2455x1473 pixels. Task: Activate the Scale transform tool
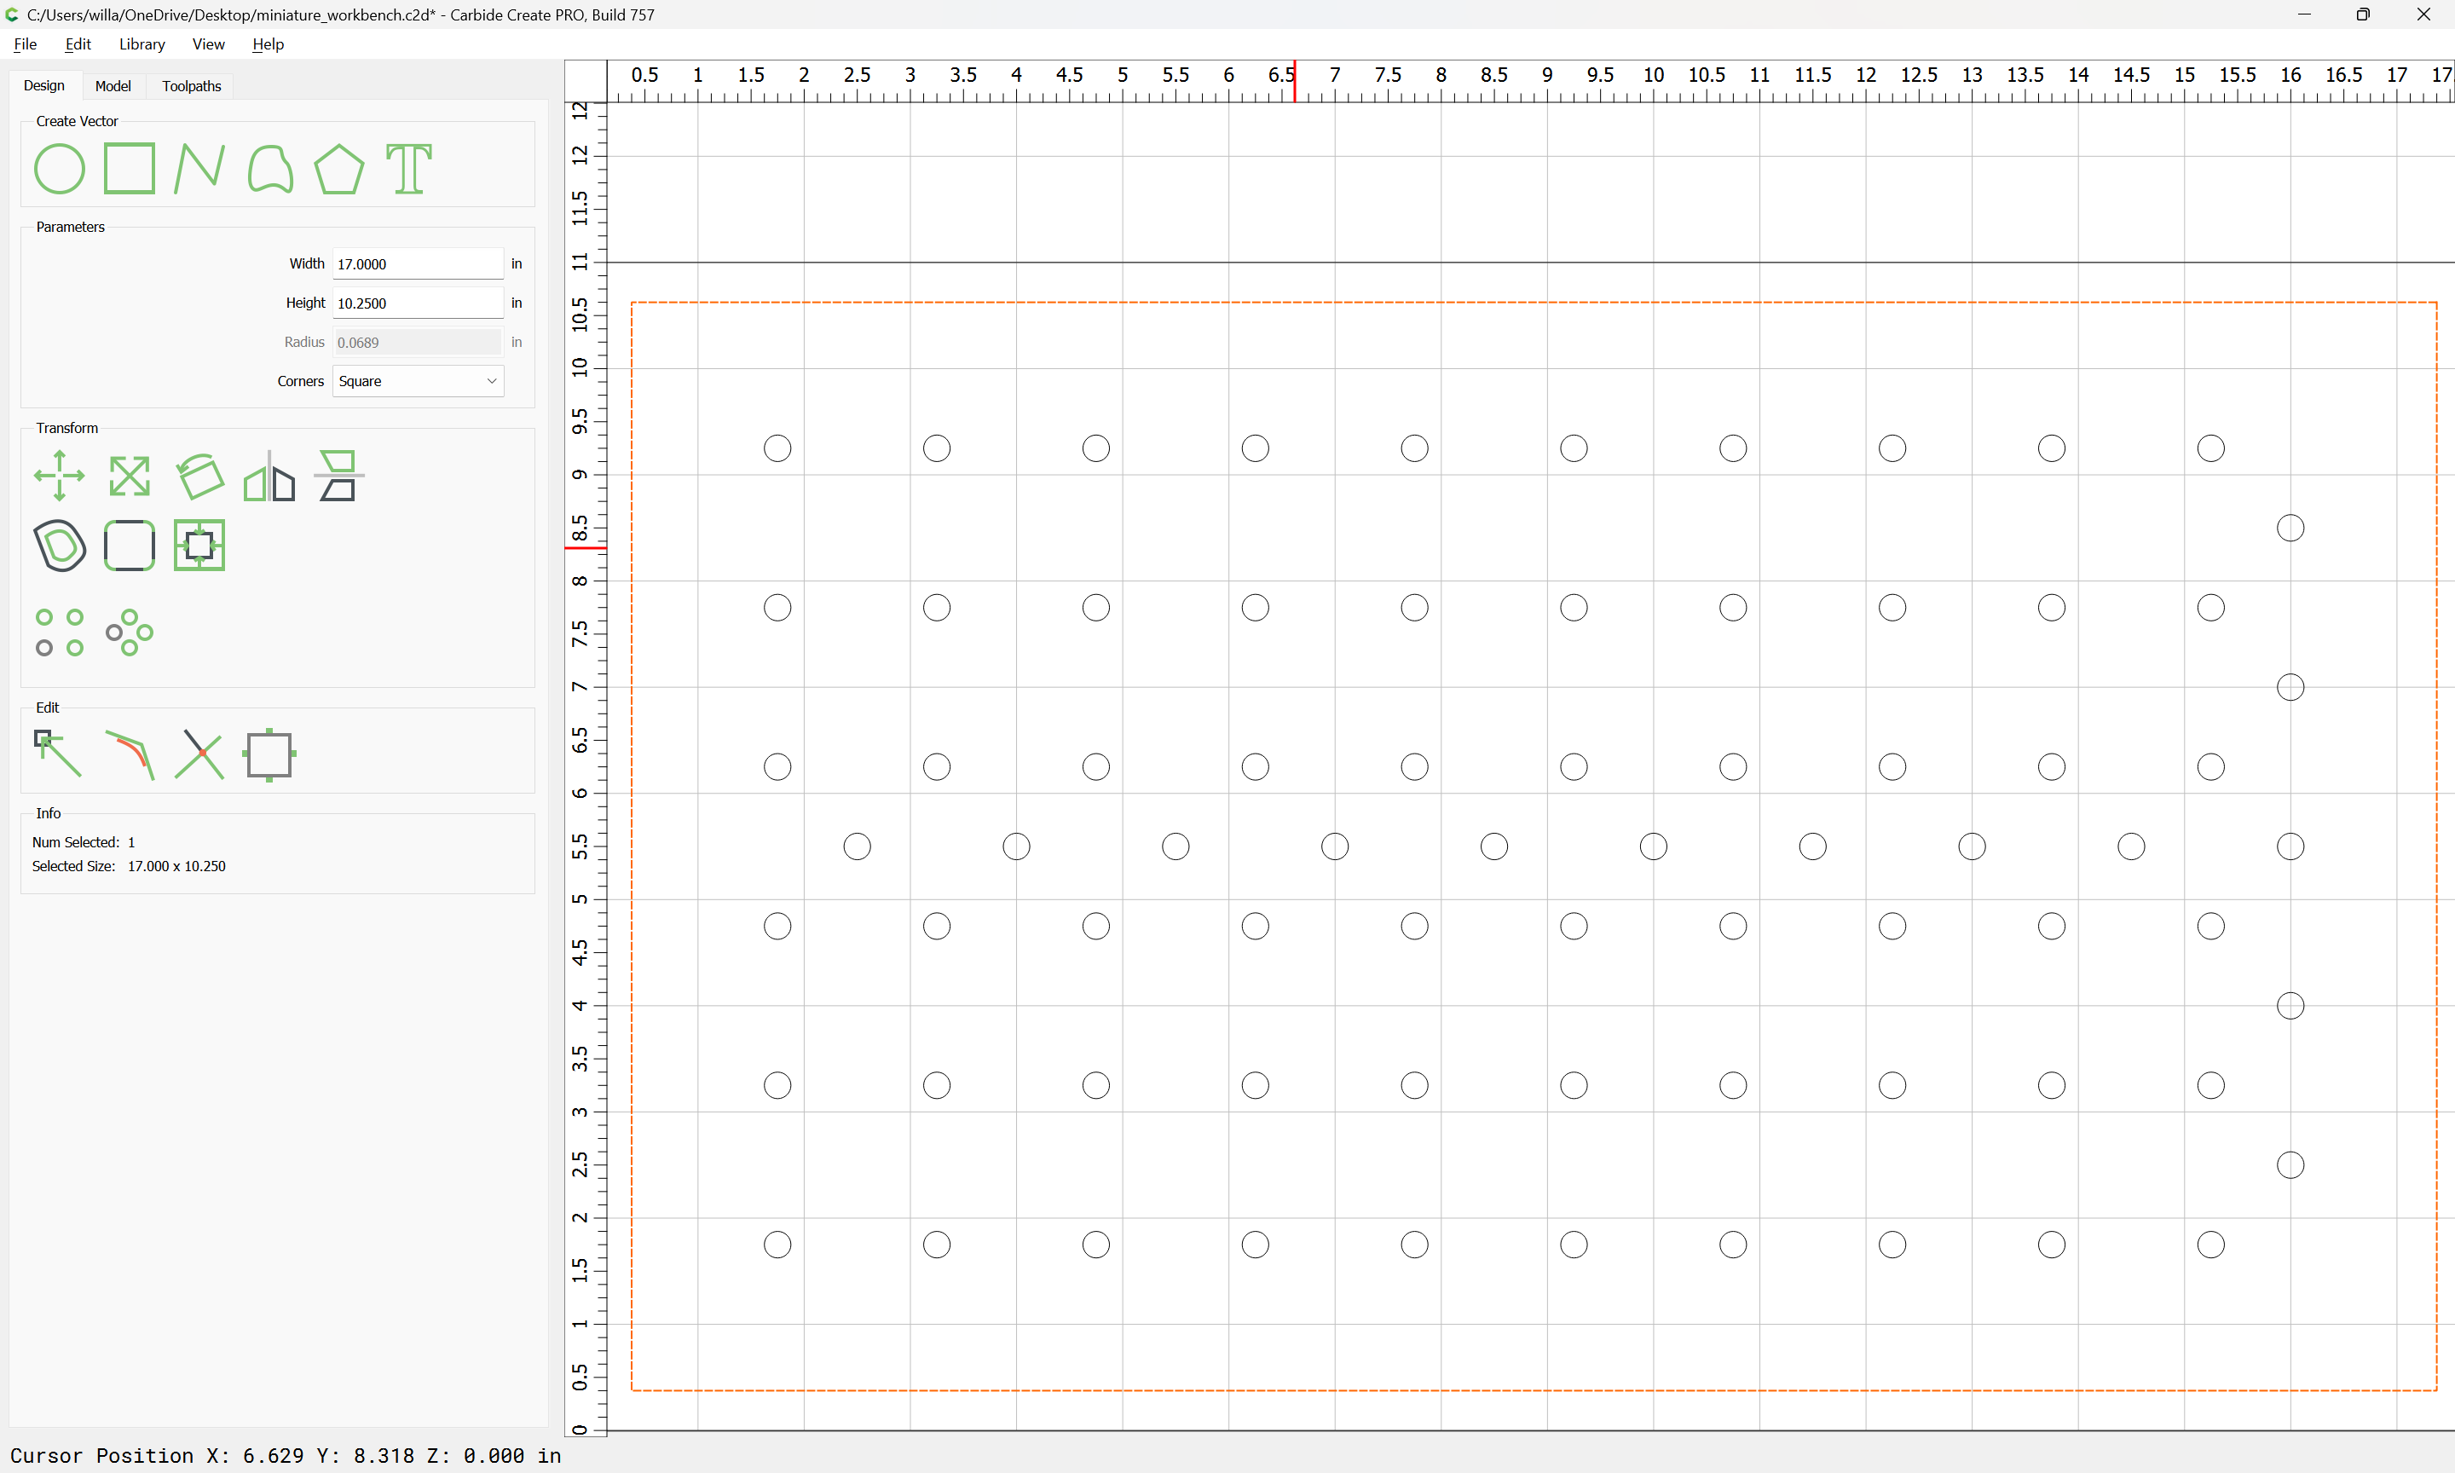point(130,476)
